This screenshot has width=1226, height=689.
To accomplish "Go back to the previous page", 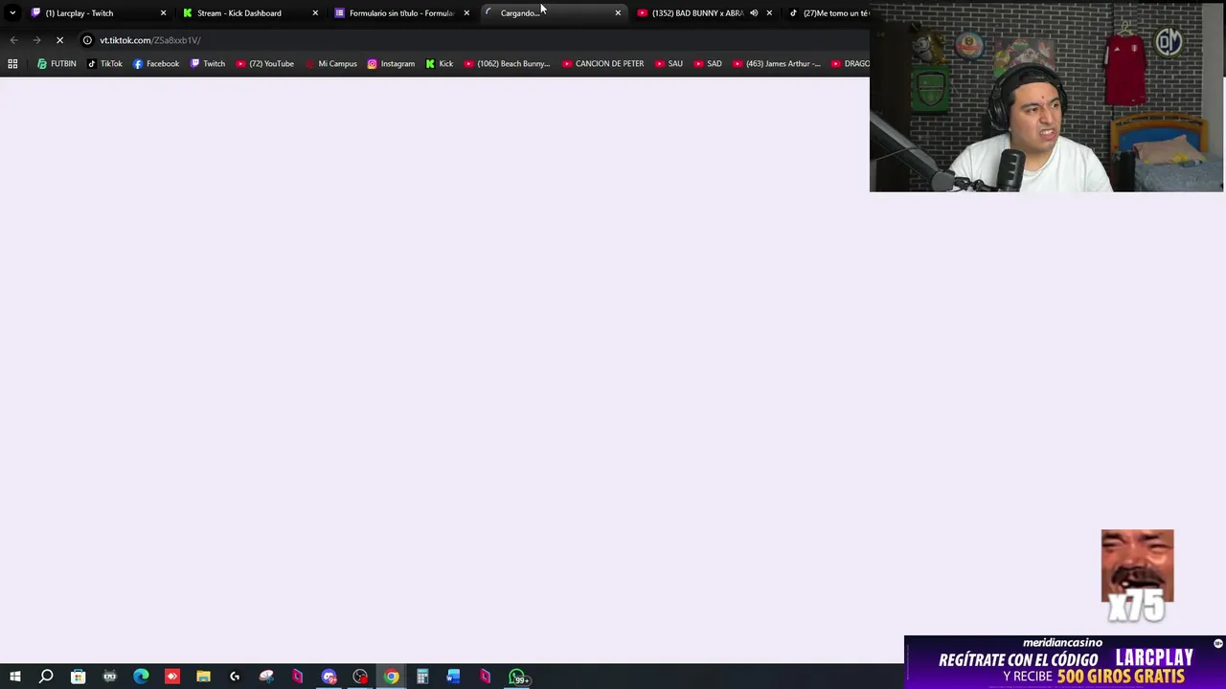I will 13,40.
